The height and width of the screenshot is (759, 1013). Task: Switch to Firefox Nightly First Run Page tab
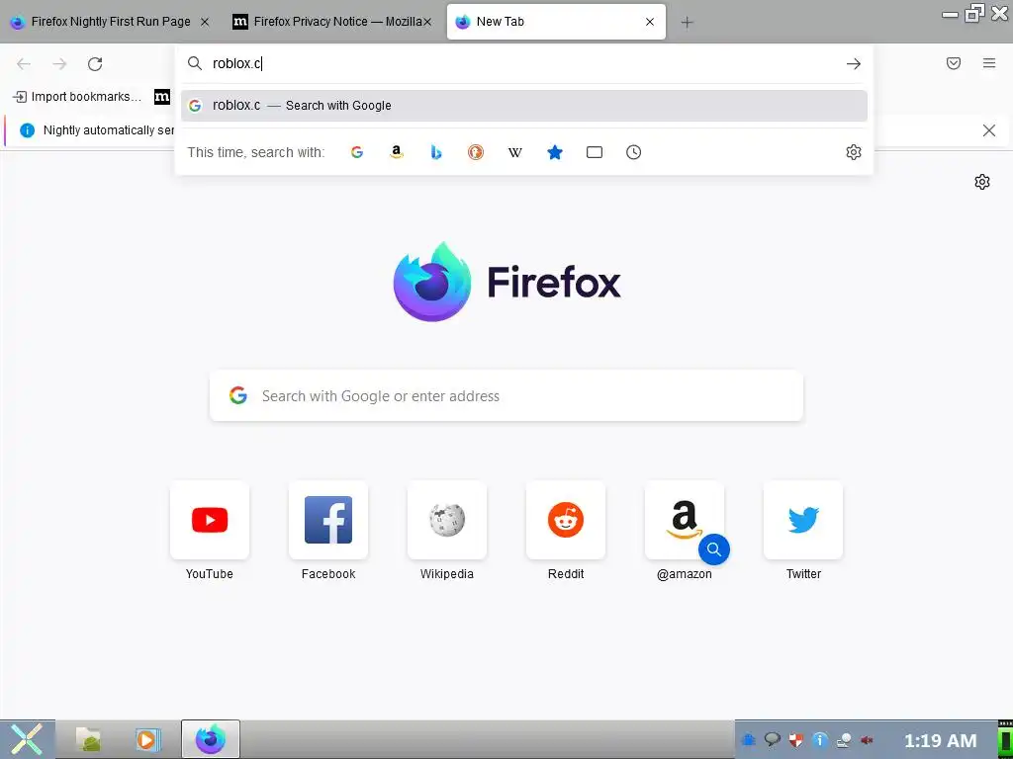tap(111, 22)
